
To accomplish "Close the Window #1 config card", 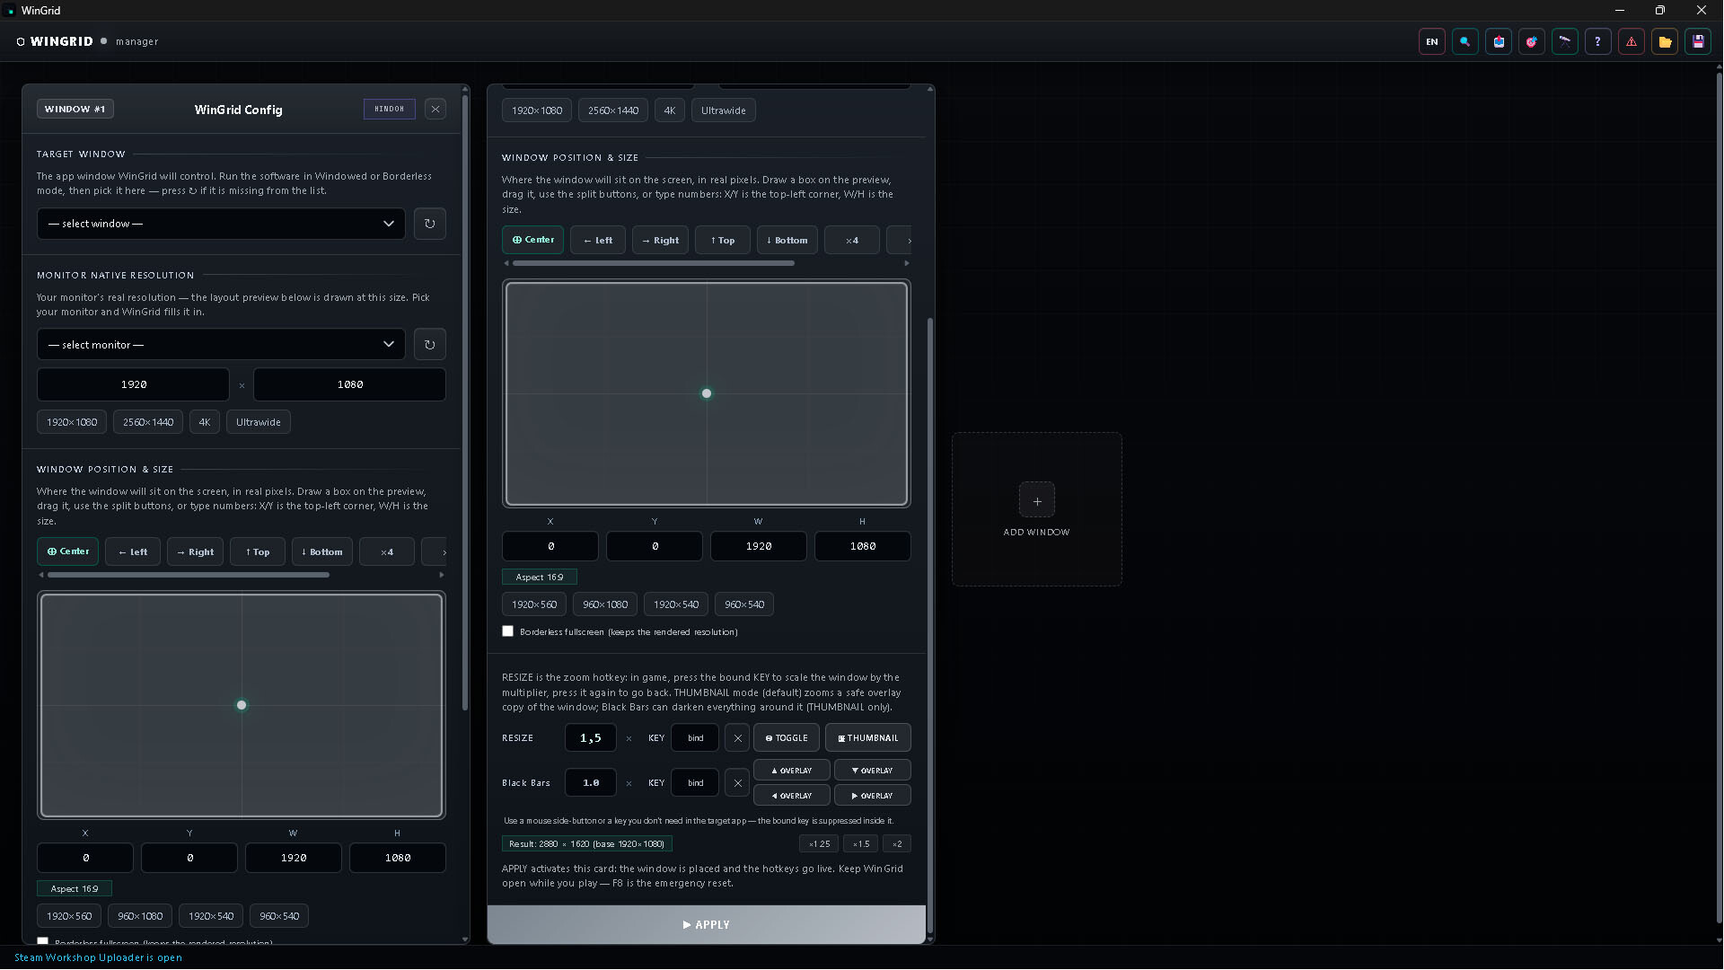I will (x=435, y=110).
